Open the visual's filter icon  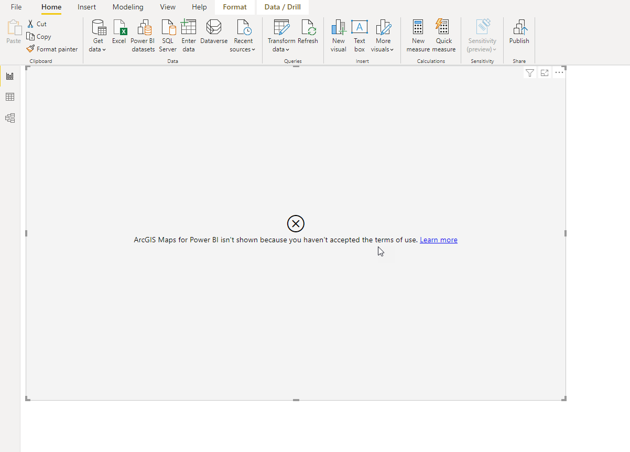click(530, 73)
